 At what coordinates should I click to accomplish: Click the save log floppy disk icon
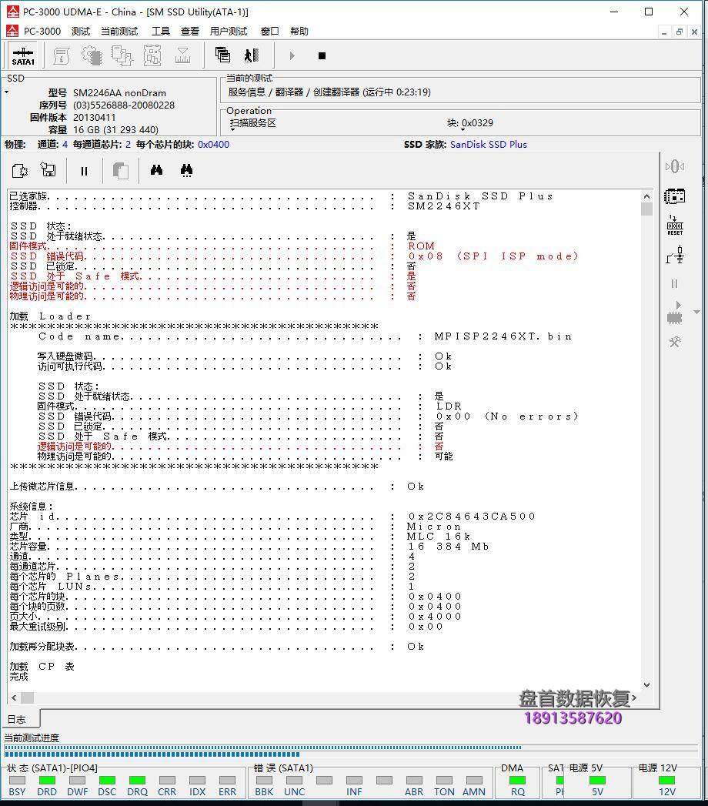[48, 171]
